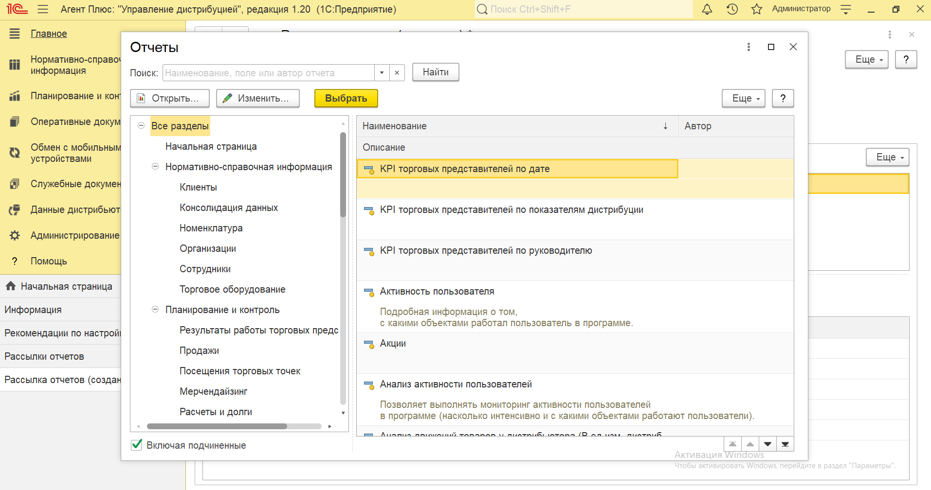
Task: Open the Отчеты dialog three-dot menu
Action: click(x=748, y=47)
